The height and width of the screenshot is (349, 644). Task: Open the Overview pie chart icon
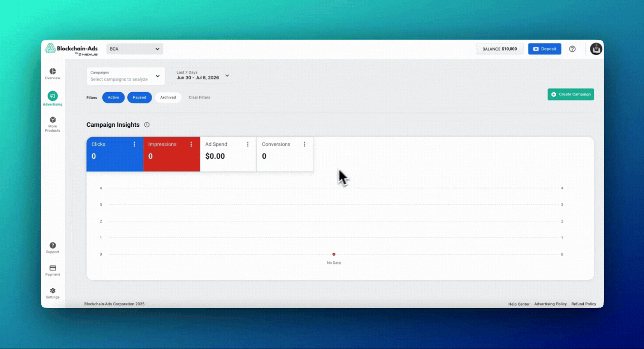(53, 71)
